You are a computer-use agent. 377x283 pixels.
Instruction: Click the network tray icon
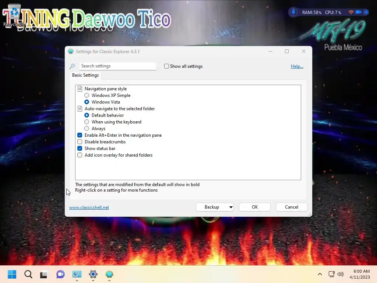(332, 274)
